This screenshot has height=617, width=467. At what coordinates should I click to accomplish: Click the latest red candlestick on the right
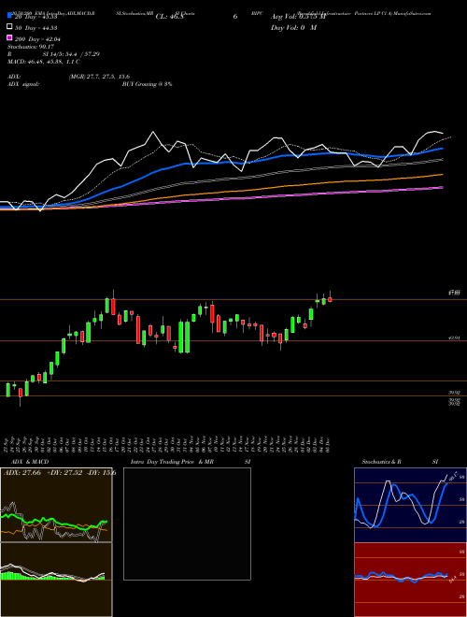pyautogui.click(x=331, y=299)
